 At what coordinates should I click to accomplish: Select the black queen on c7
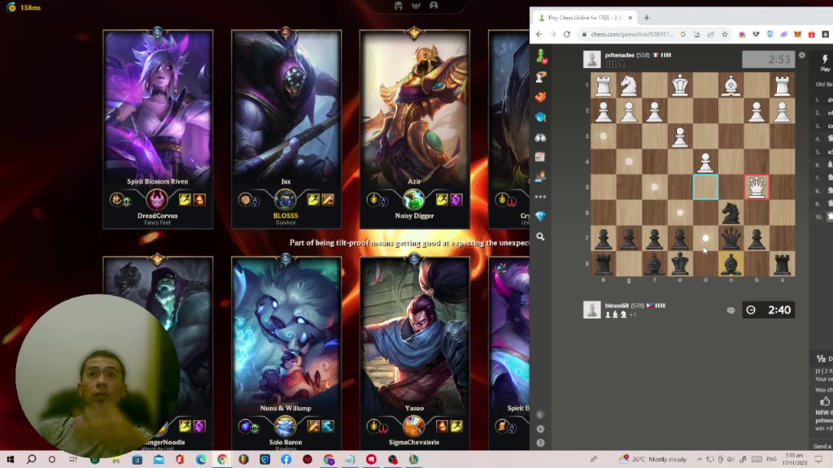(731, 239)
